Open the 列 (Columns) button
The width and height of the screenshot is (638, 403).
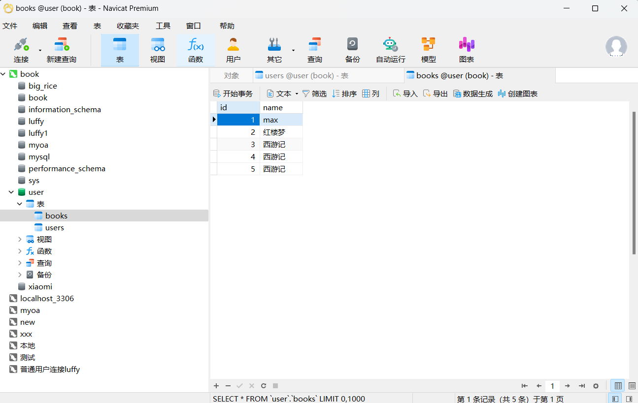[370, 93]
